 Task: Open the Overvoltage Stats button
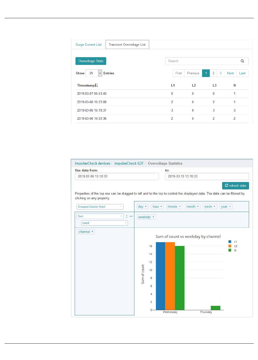pyautogui.click(x=91, y=61)
